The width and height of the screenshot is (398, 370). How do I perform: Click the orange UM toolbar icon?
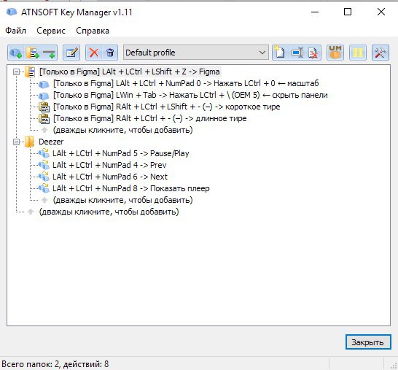(335, 53)
